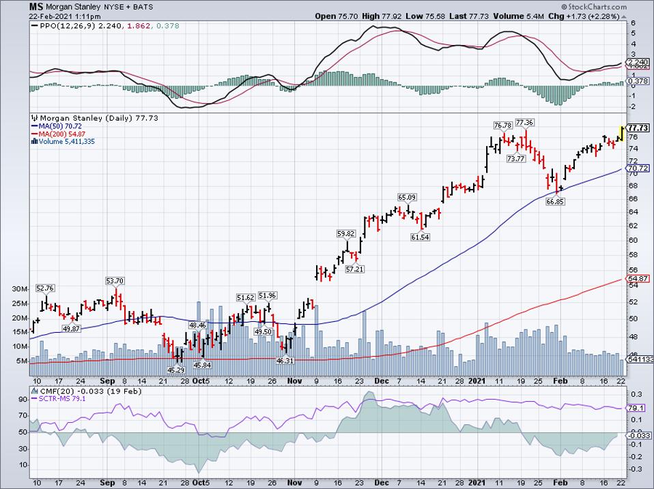Click the 49.50 price label
654x489 pixels.
[x=264, y=332]
